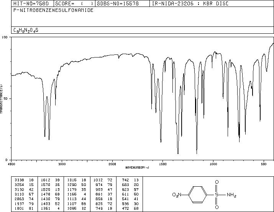Image resolution: width=274 pixels, height=212 pixels.
Task: Select the TRANSMITTANCE y-axis title
Action: coord(1,99)
